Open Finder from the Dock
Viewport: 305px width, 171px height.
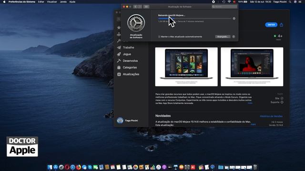[x=50, y=167]
